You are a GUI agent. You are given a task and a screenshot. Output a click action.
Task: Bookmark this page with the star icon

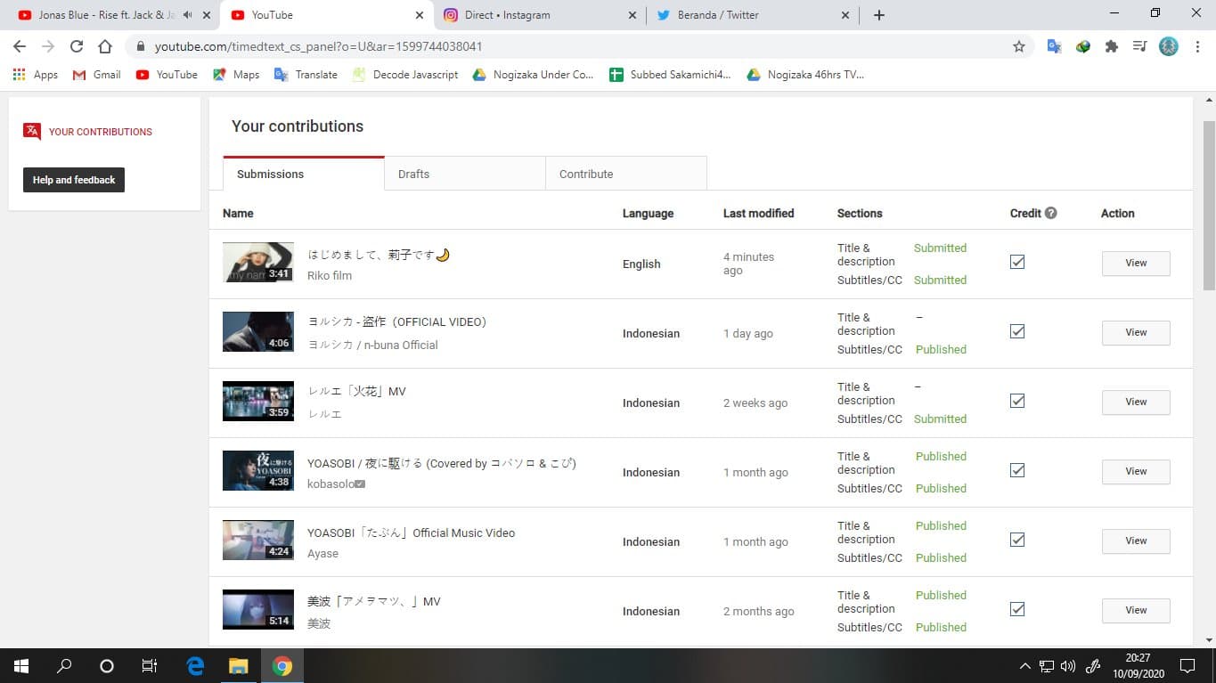(x=1019, y=46)
